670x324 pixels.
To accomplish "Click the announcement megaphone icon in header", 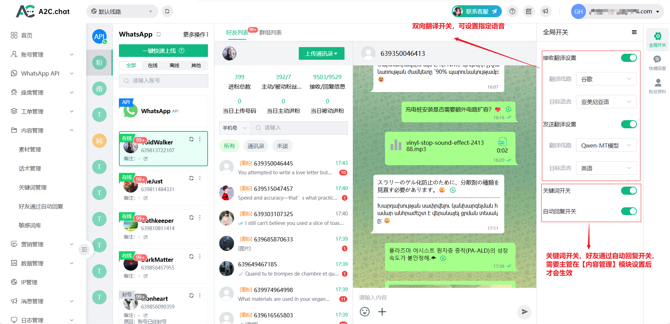I will [x=545, y=11].
